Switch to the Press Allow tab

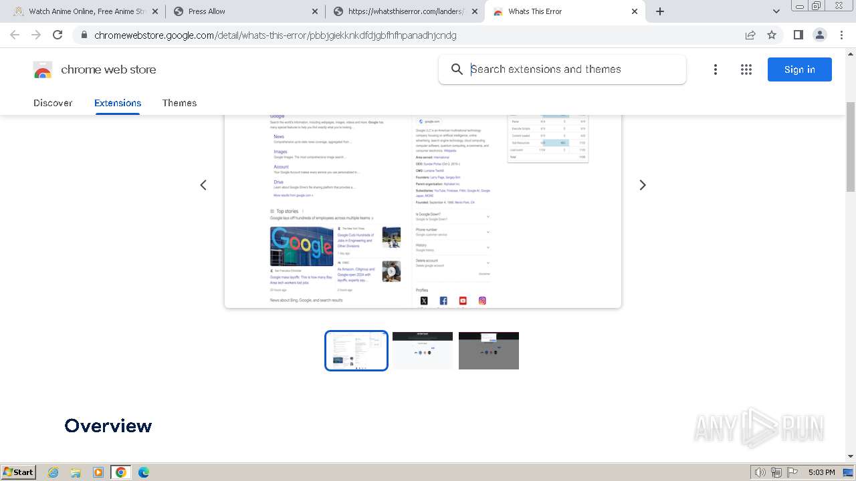tap(246, 11)
